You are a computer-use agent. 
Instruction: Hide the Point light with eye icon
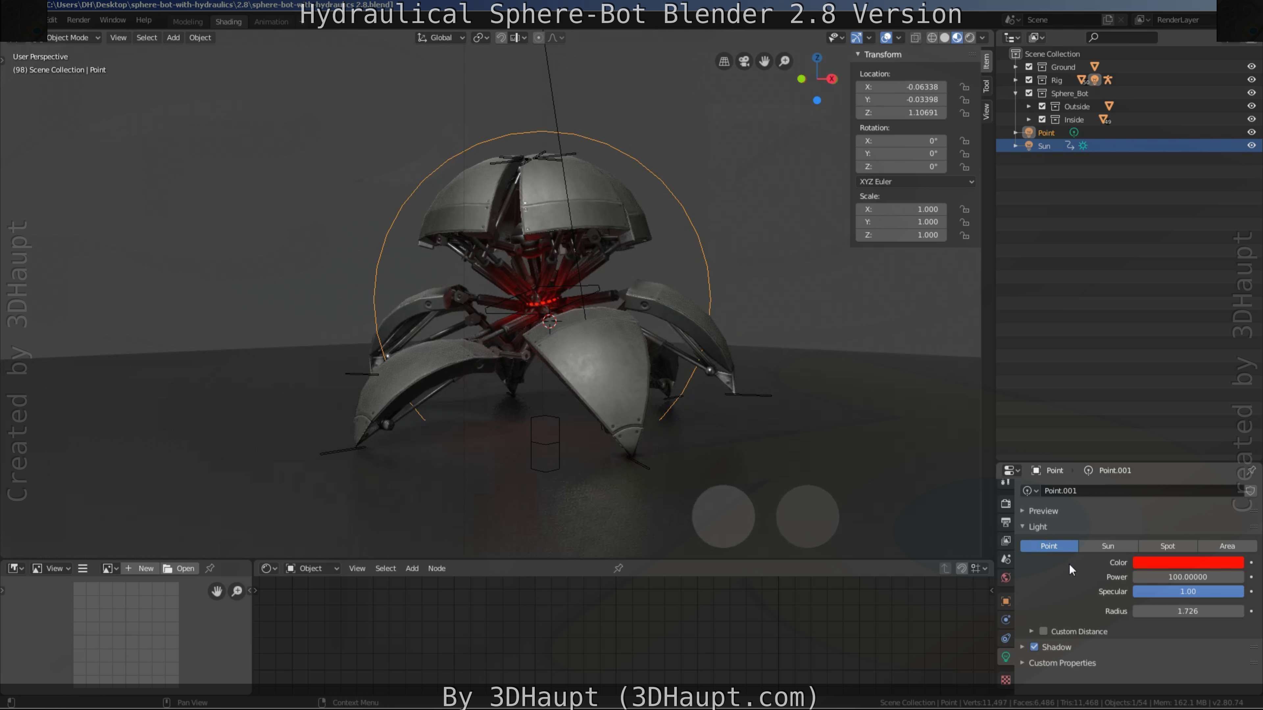click(1251, 132)
